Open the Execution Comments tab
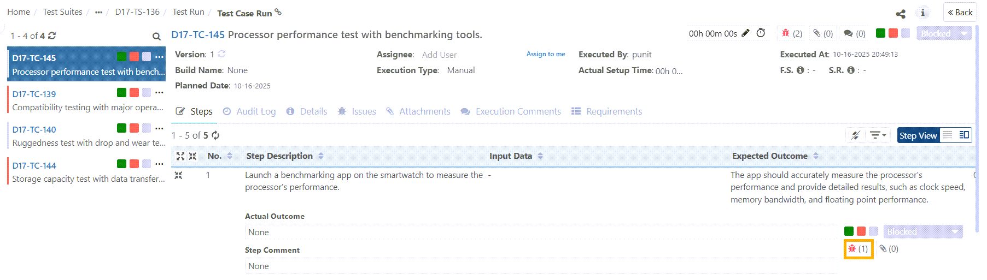The image size is (987, 280). click(511, 111)
